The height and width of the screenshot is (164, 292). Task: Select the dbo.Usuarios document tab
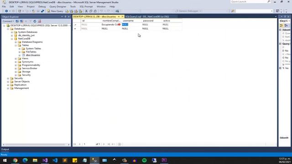(x=94, y=16)
